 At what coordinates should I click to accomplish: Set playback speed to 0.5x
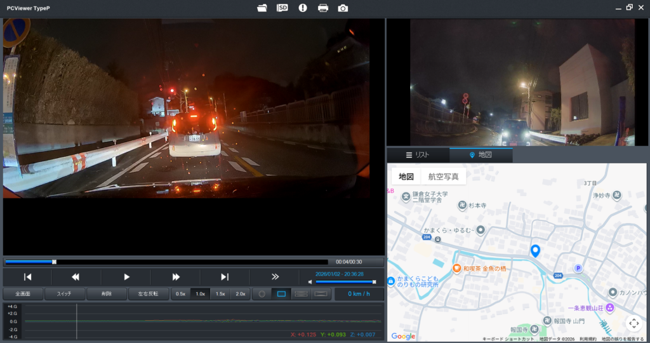(181, 294)
